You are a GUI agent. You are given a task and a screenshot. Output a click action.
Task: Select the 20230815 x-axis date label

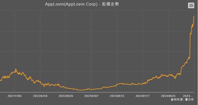click(117, 96)
